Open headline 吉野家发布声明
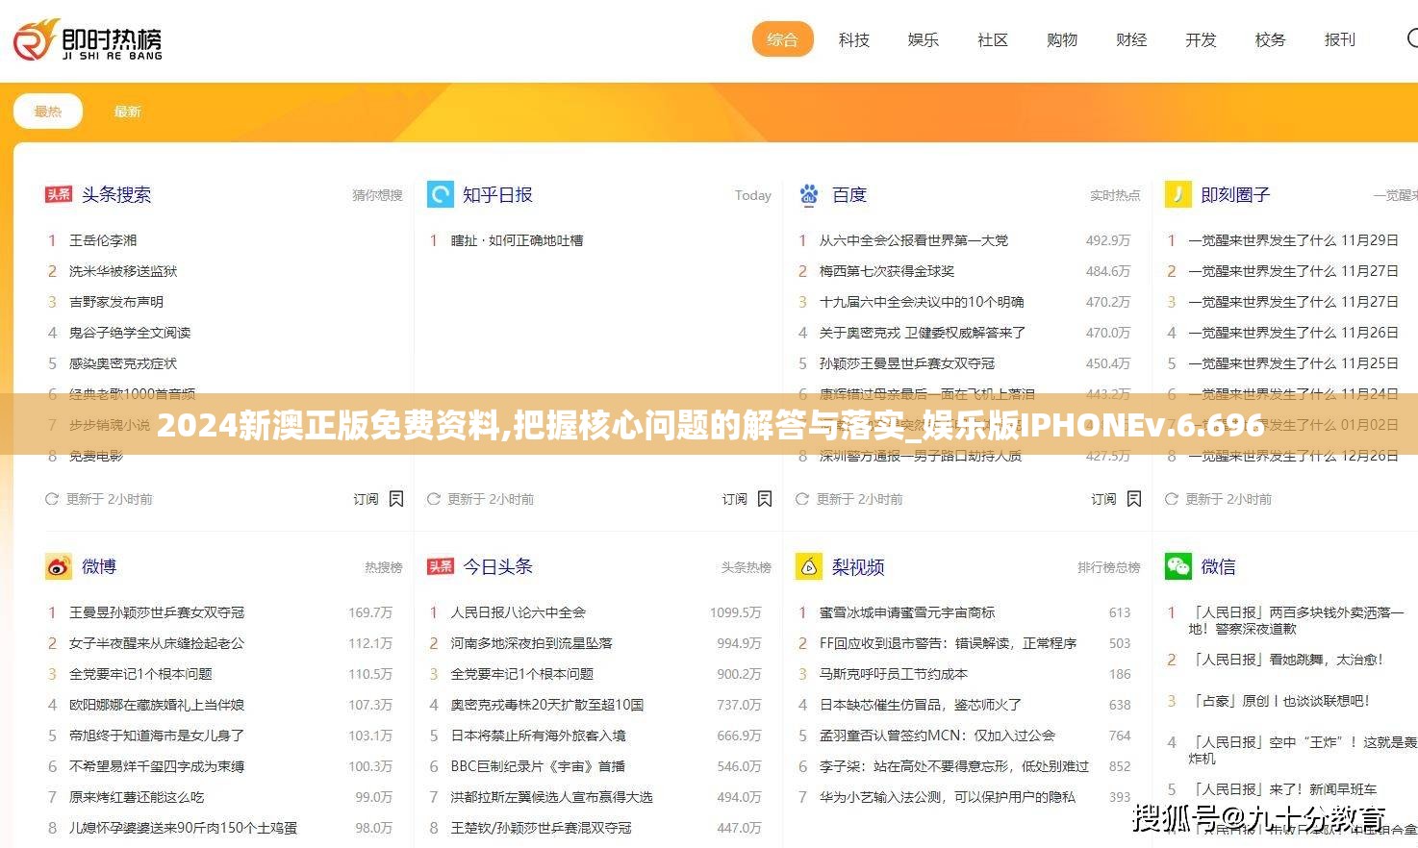 point(116,302)
